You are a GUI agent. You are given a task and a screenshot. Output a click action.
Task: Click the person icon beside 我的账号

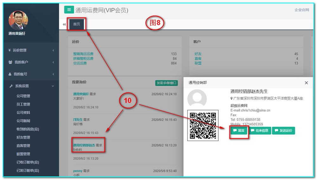point(10,74)
